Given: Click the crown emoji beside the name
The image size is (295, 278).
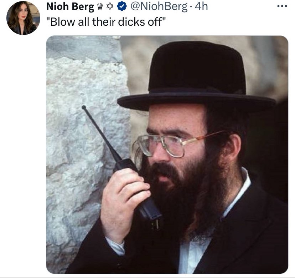Looking at the screenshot, I should pos(100,7).
